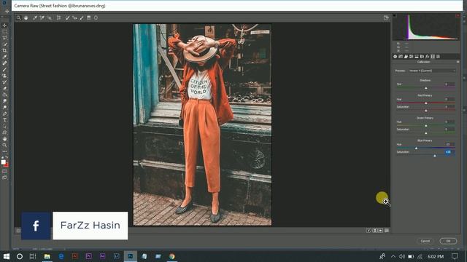Image resolution: width=467 pixels, height=262 pixels.
Task: Open the Windows Start menu
Action: [7, 256]
